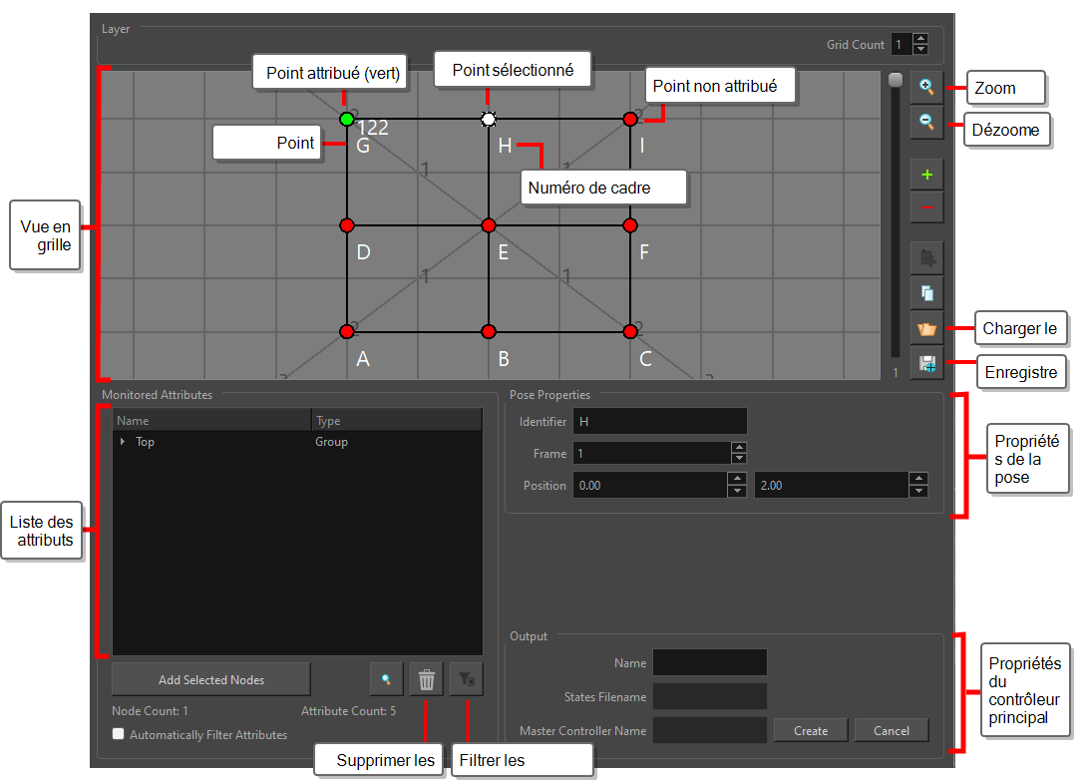Viewport: 1084px width, 784px height.
Task: Click the Name column header
Action: (x=211, y=421)
